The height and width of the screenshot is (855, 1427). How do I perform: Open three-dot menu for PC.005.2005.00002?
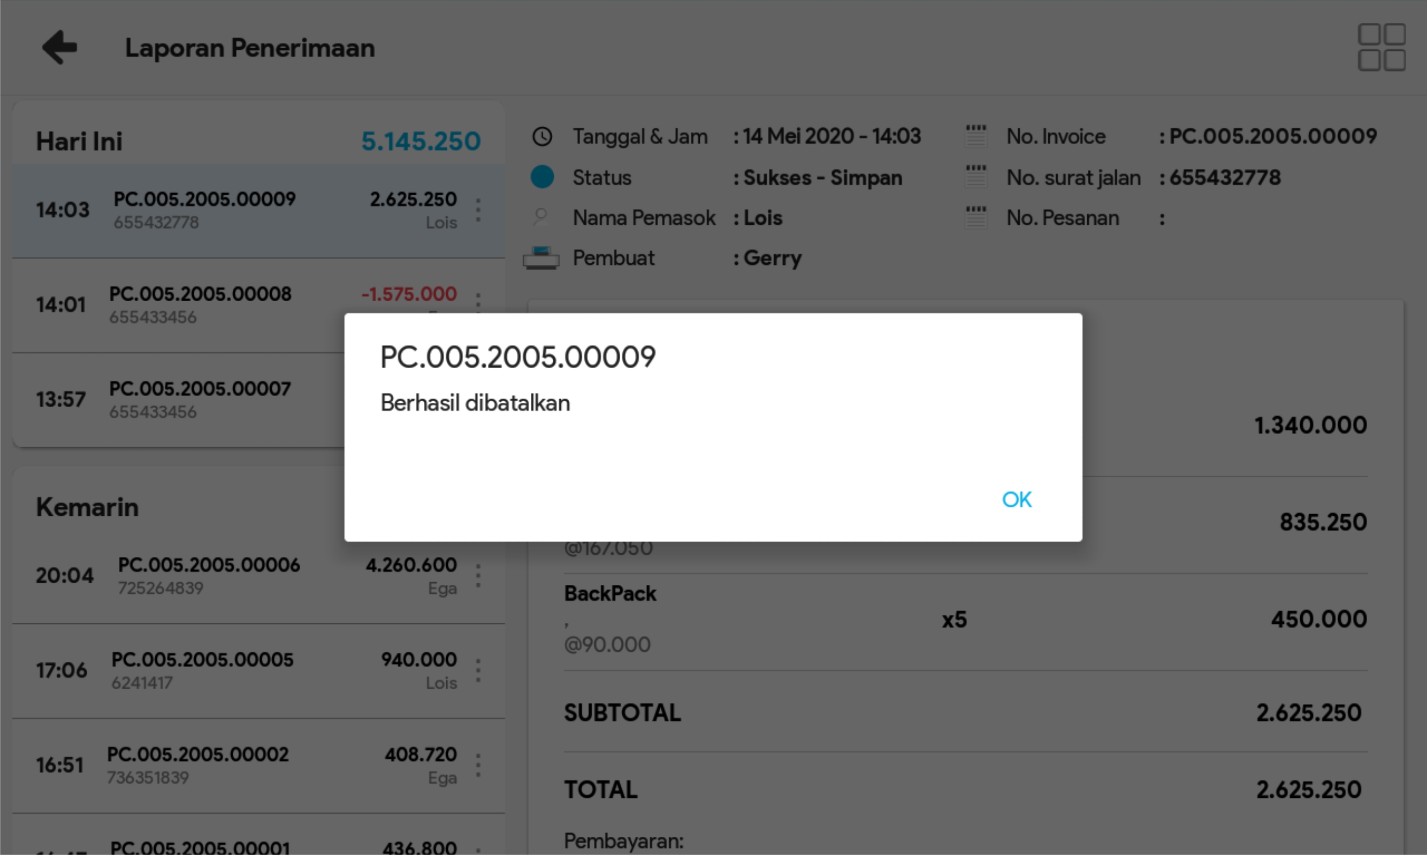(478, 765)
